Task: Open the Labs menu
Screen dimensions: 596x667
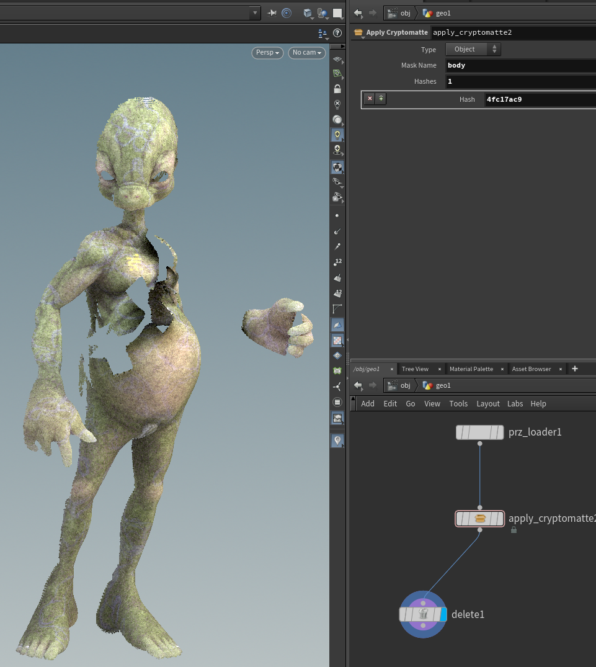Action: click(x=515, y=403)
